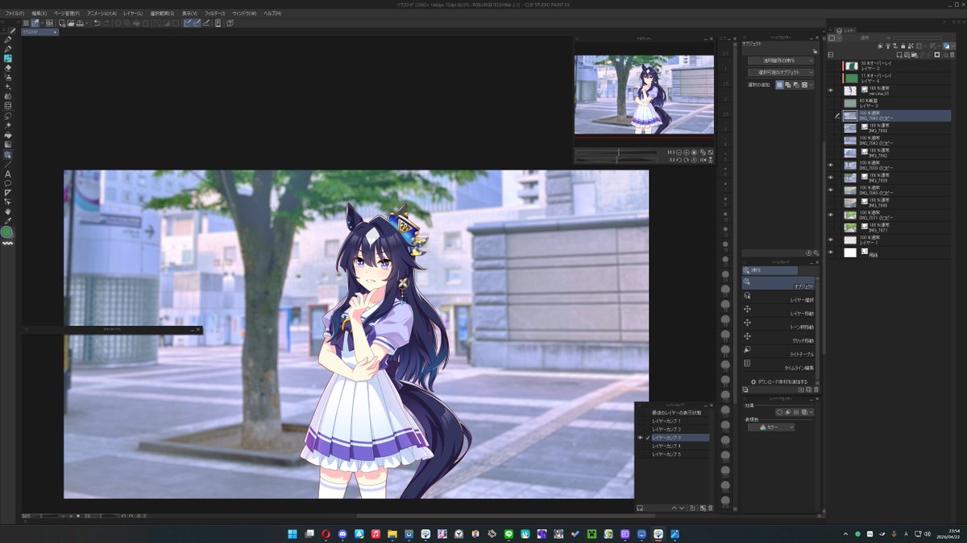The height and width of the screenshot is (543, 967).
Task: Click the Layer move sub tool
Action: [x=779, y=309]
